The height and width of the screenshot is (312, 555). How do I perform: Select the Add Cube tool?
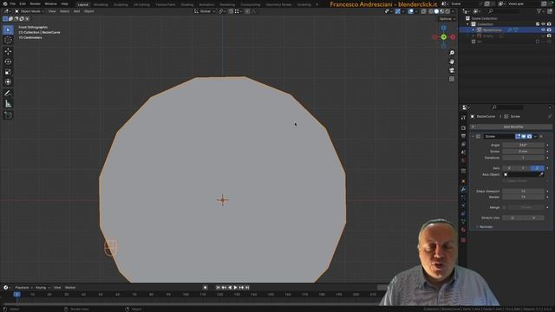coord(8,115)
